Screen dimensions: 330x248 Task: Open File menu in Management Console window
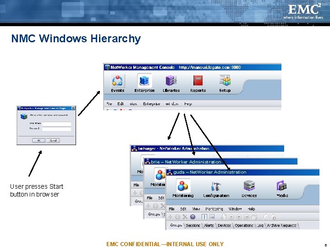pyautogui.click(x=109, y=104)
